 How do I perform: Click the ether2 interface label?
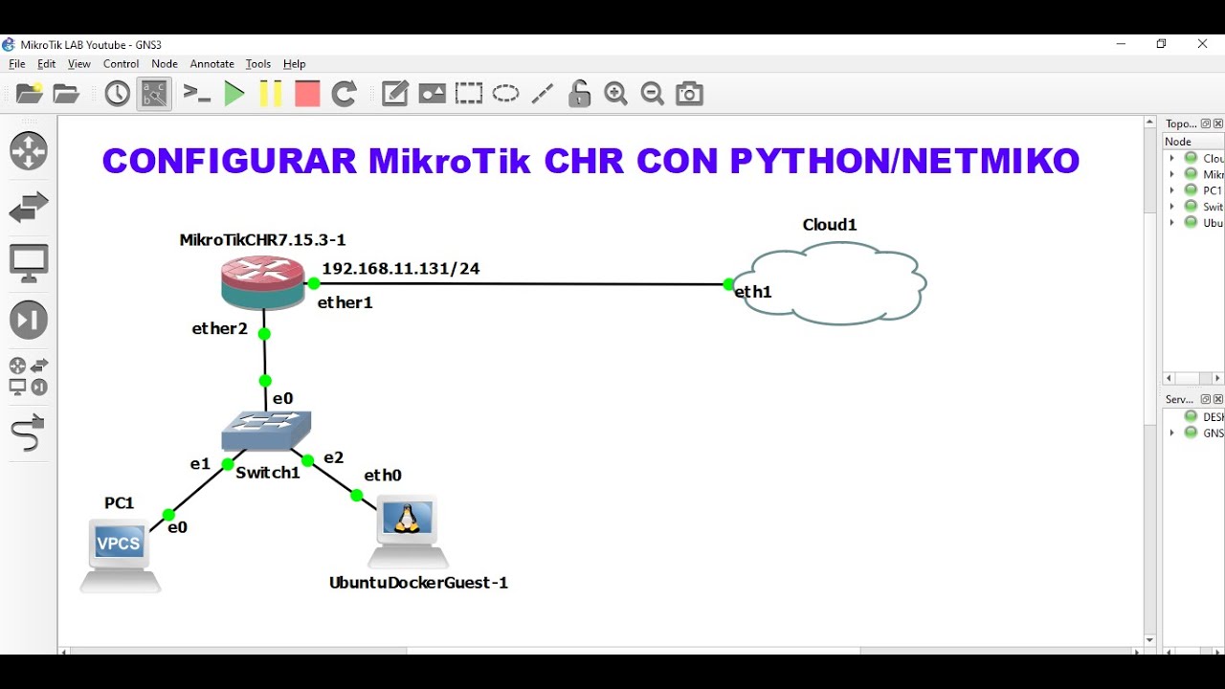[220, 328]
